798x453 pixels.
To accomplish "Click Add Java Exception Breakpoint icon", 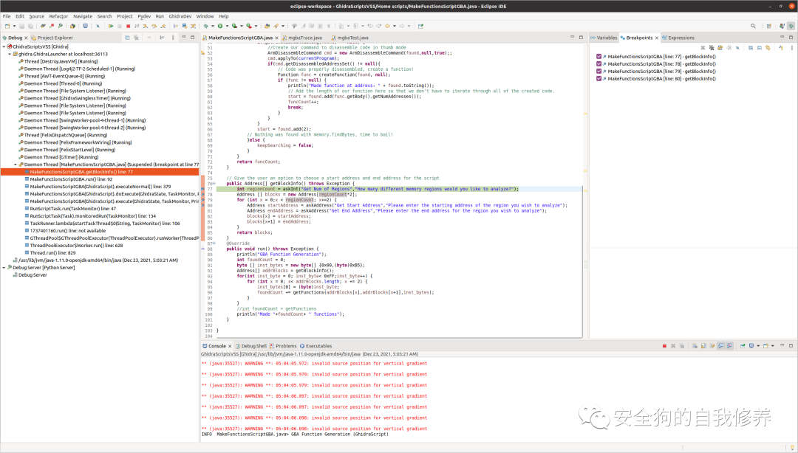I will [x=781, y=48].
